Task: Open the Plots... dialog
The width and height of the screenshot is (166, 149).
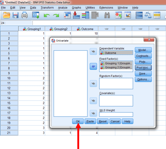Action: (x=143, y=62)
